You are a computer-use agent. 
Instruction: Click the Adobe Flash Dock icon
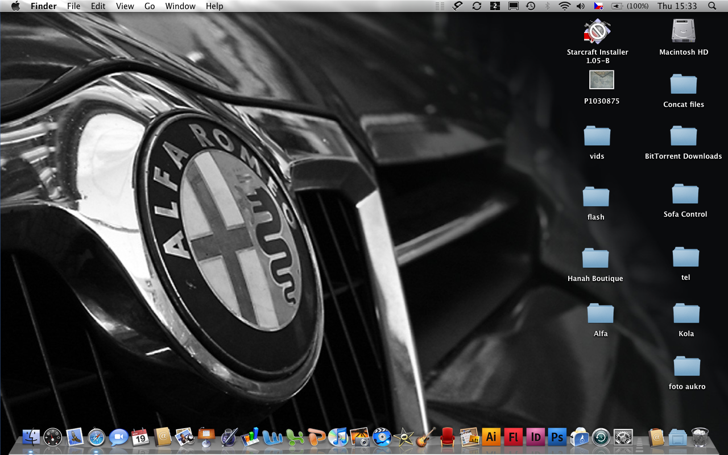pyautogui.click(x=513, y=437)
